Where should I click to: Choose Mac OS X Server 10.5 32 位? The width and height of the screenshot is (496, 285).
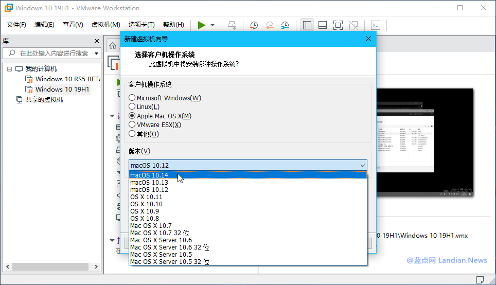(x=248, y=261)
